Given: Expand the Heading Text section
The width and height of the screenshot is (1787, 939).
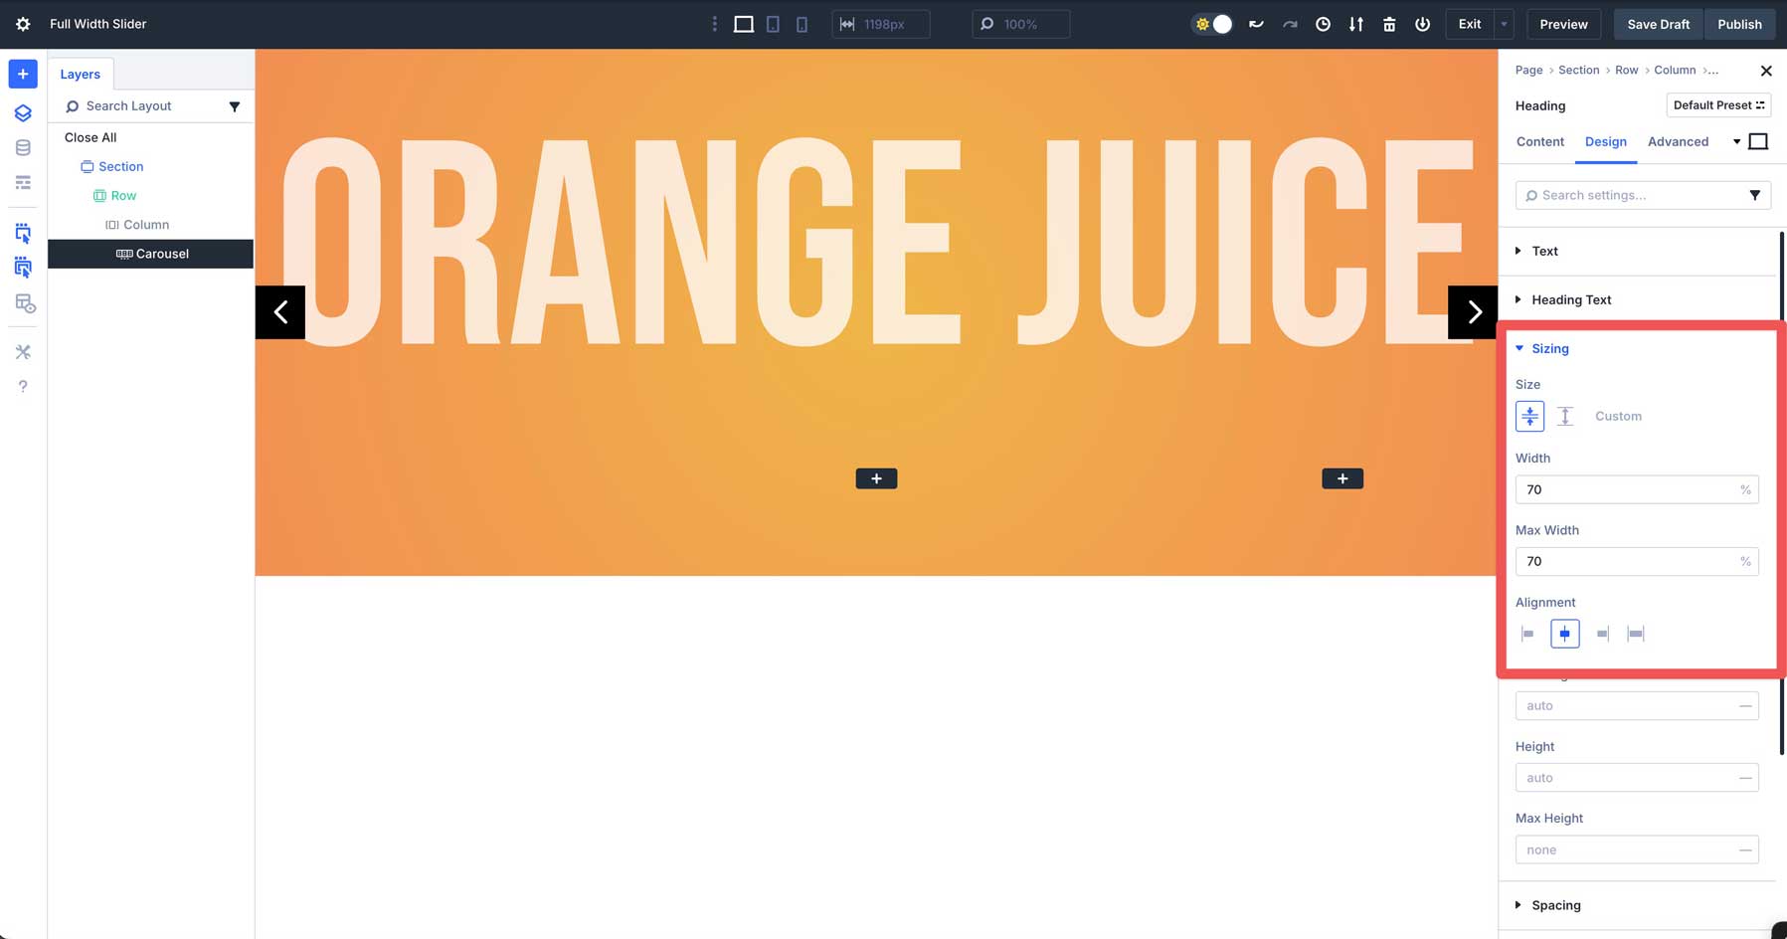Looking at the screenshot, I should point(1571,299).
